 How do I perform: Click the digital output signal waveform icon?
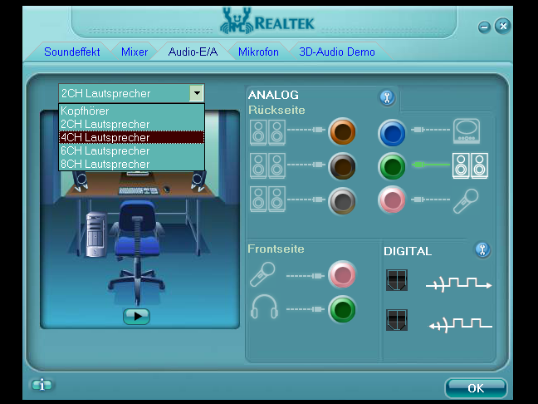[x=459, y=284]
